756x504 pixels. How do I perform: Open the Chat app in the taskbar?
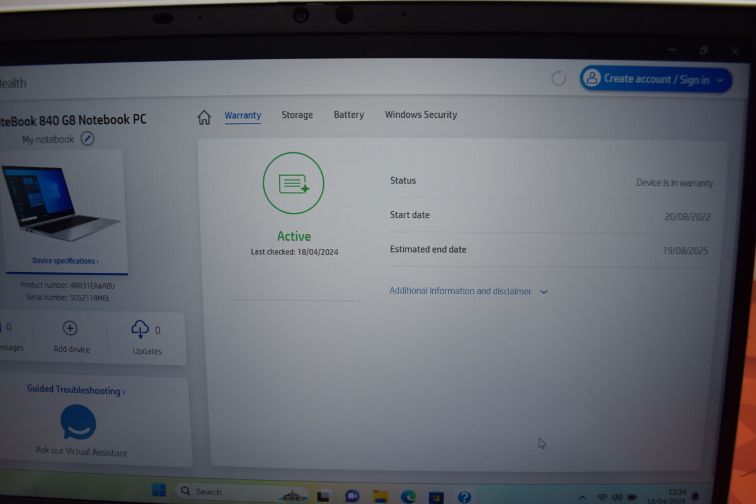pyautogui.click(x=352, y=496)
